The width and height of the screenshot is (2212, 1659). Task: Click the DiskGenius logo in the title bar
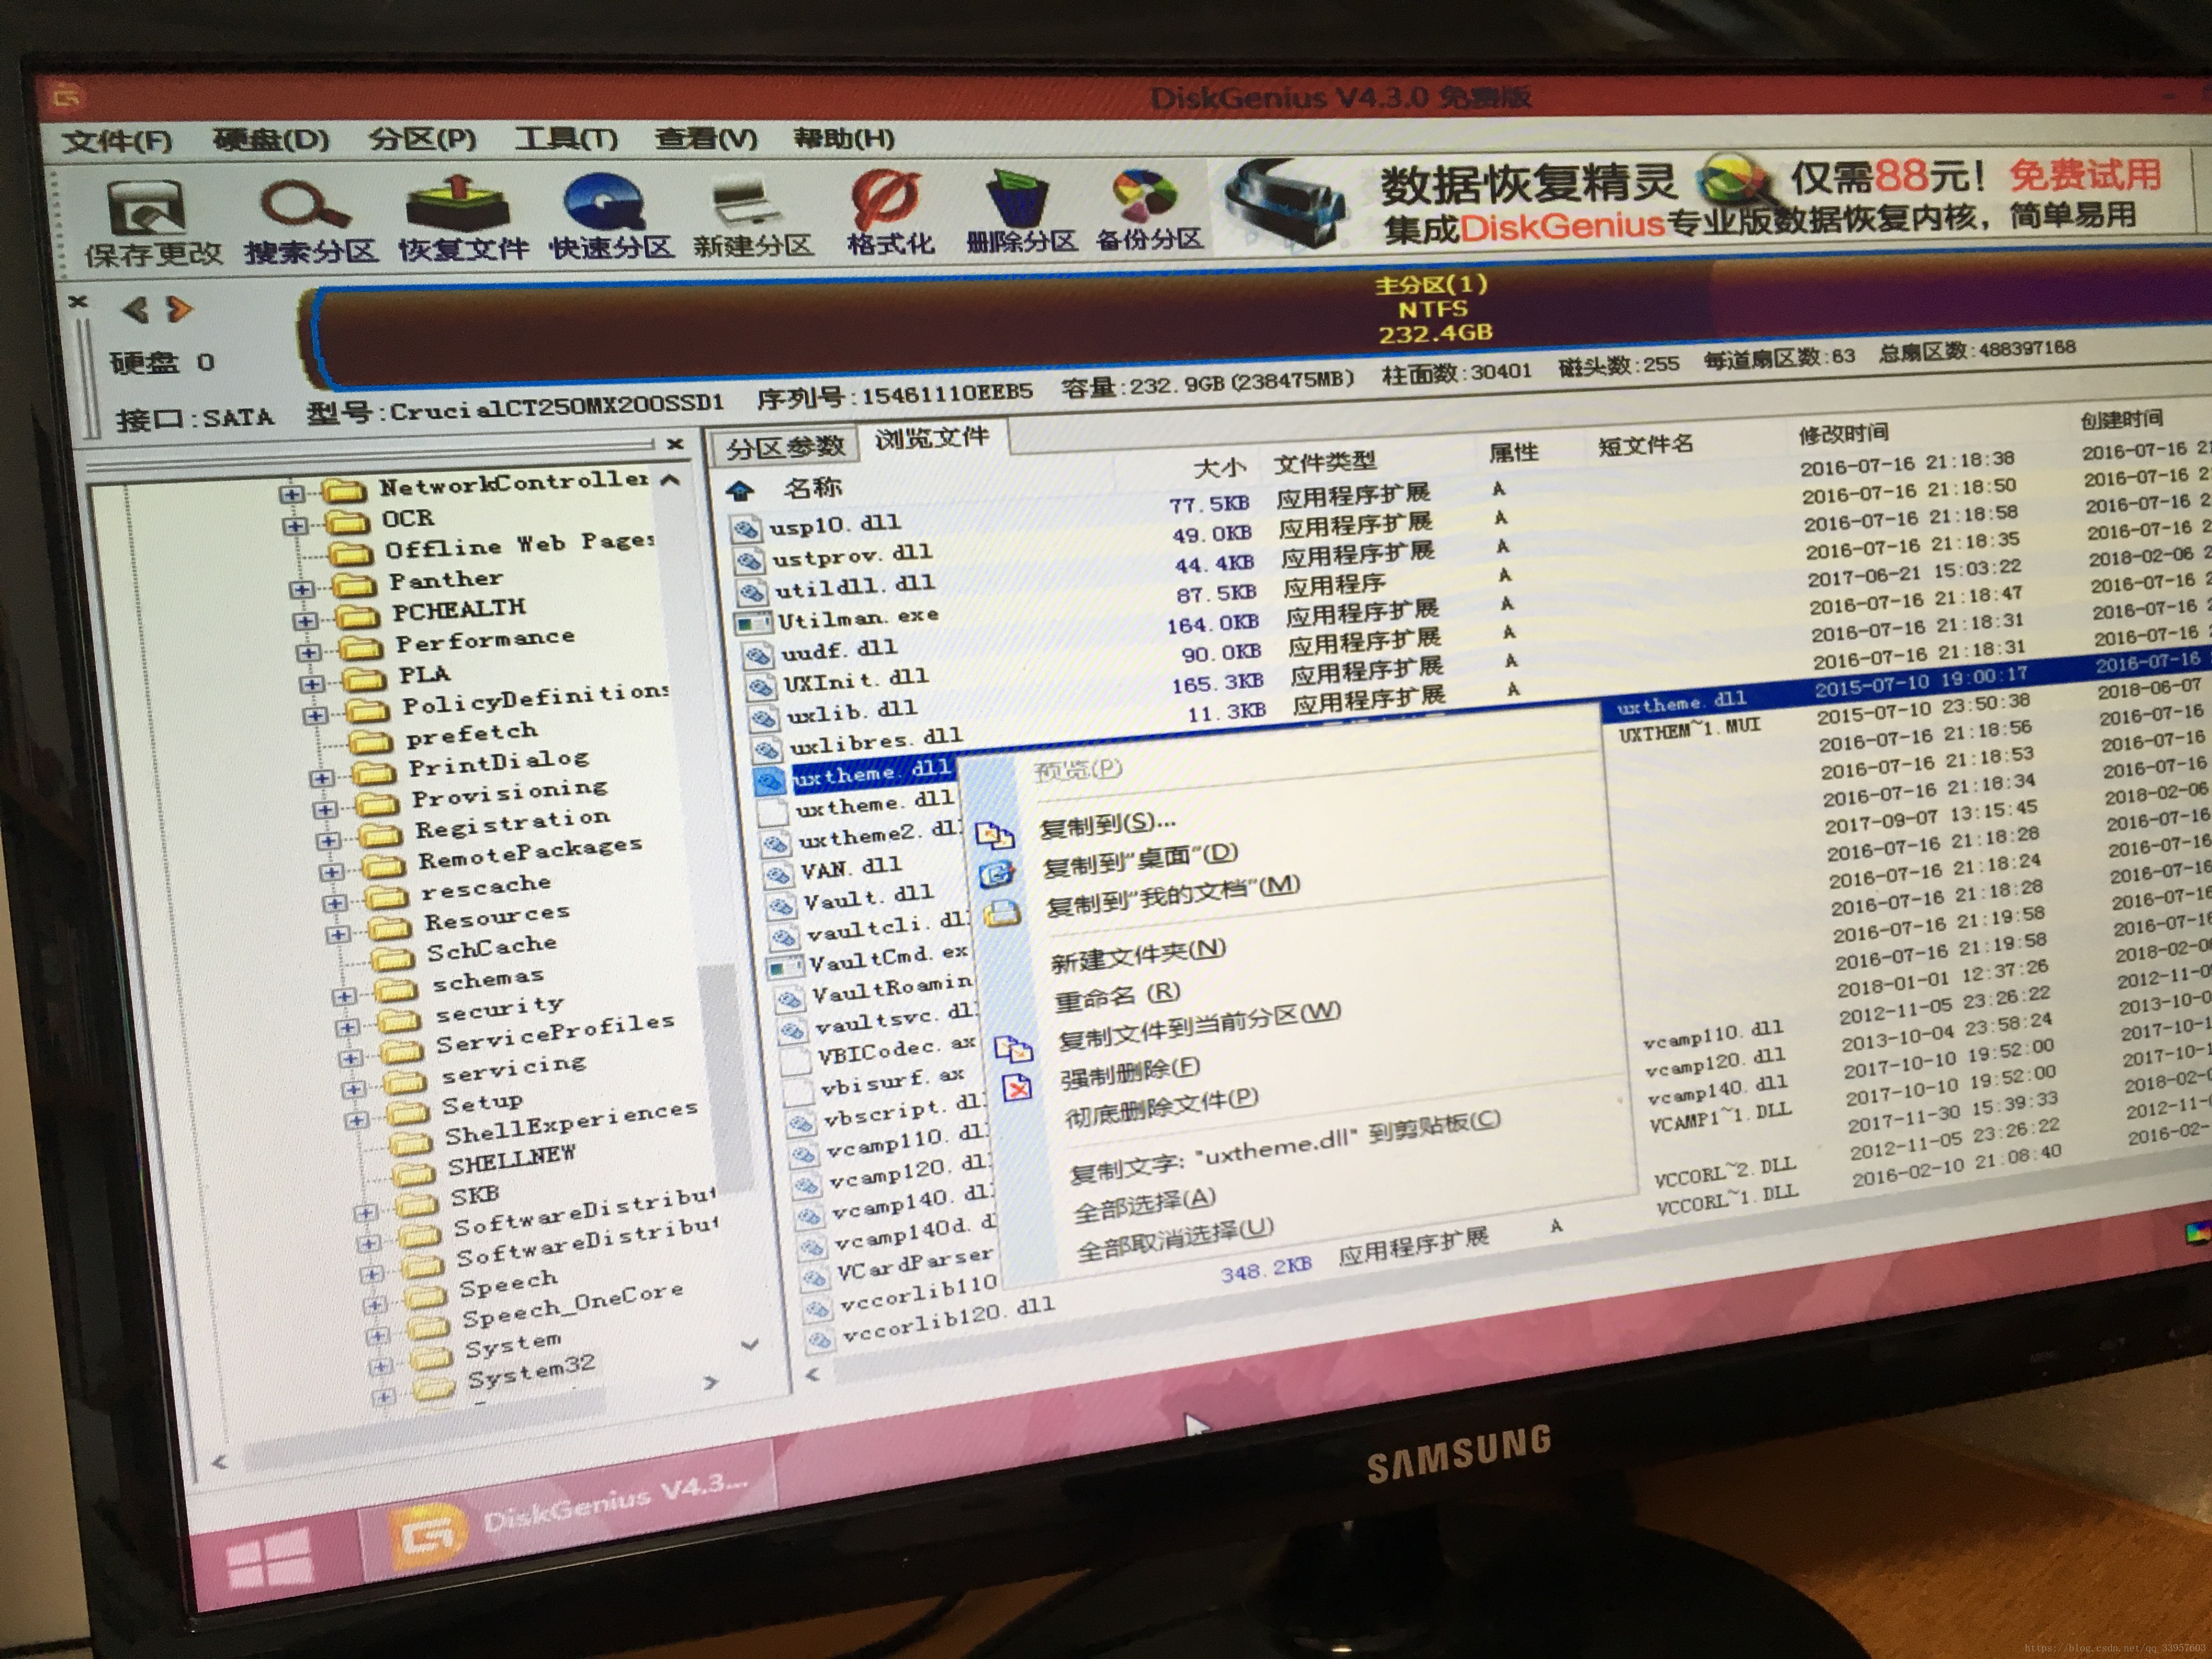click(67, 96)
